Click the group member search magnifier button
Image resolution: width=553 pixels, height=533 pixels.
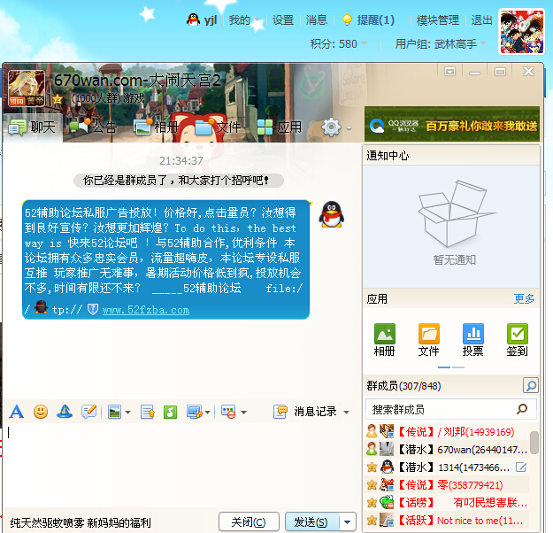coord(530,385)
